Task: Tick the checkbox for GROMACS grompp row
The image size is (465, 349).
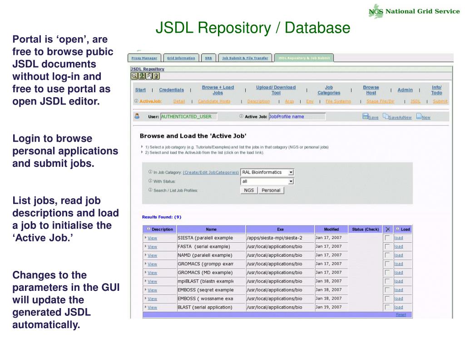Action: [x=387, y=264]
